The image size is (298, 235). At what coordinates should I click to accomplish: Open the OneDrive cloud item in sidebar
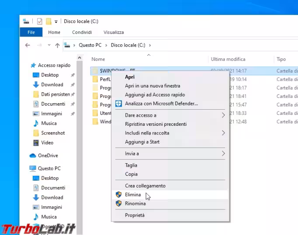pos(48,155)
